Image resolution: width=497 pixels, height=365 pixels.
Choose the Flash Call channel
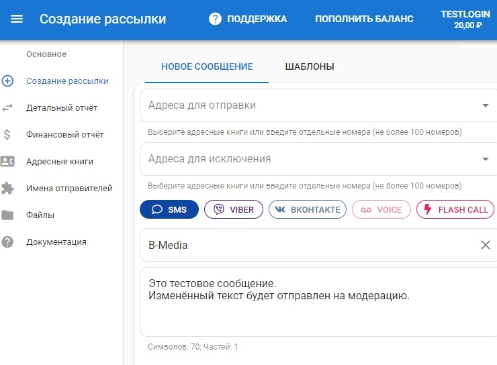click(x=455, y=209)
